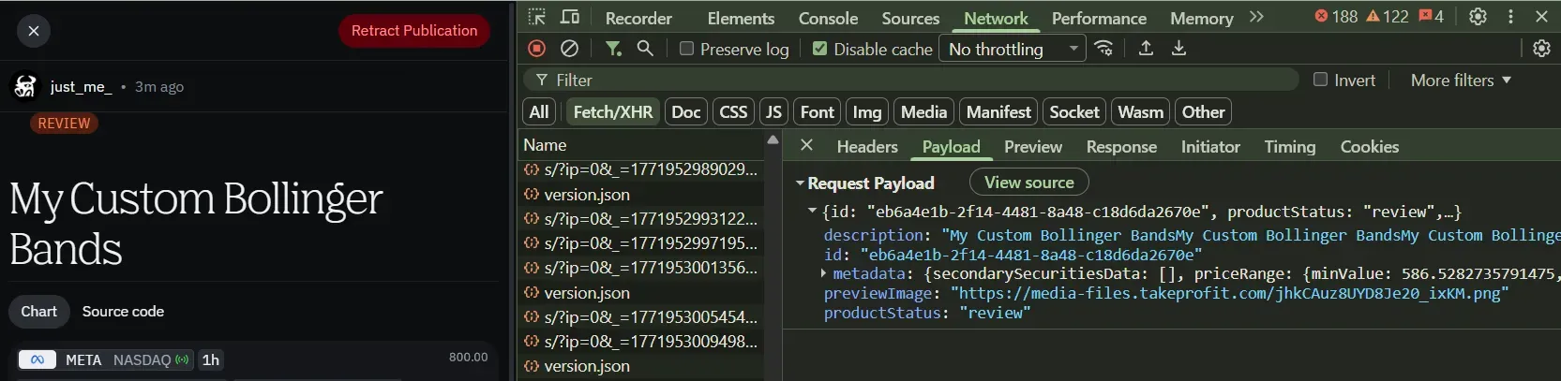Enable the Preserve log checkbox

687,49
